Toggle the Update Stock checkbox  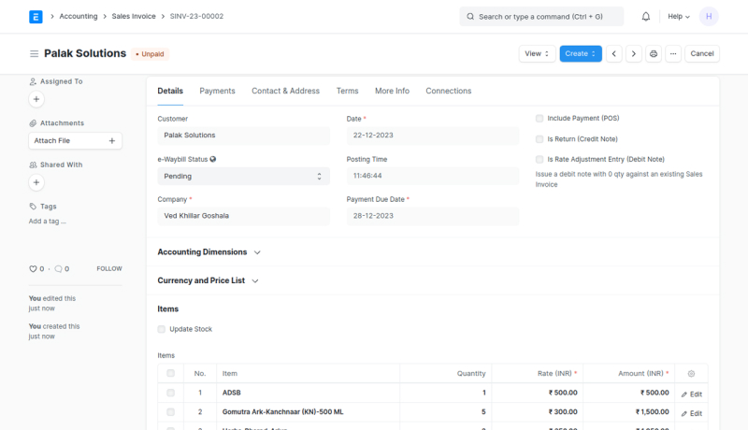point(161,329)
